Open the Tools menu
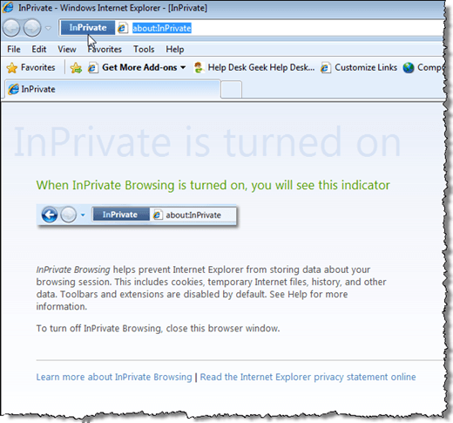 tap(144, 49)
